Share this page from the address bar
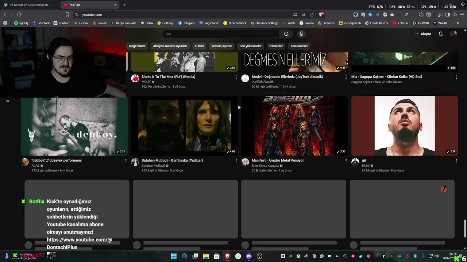The image size is (467, 262). [x=312, y=15]
